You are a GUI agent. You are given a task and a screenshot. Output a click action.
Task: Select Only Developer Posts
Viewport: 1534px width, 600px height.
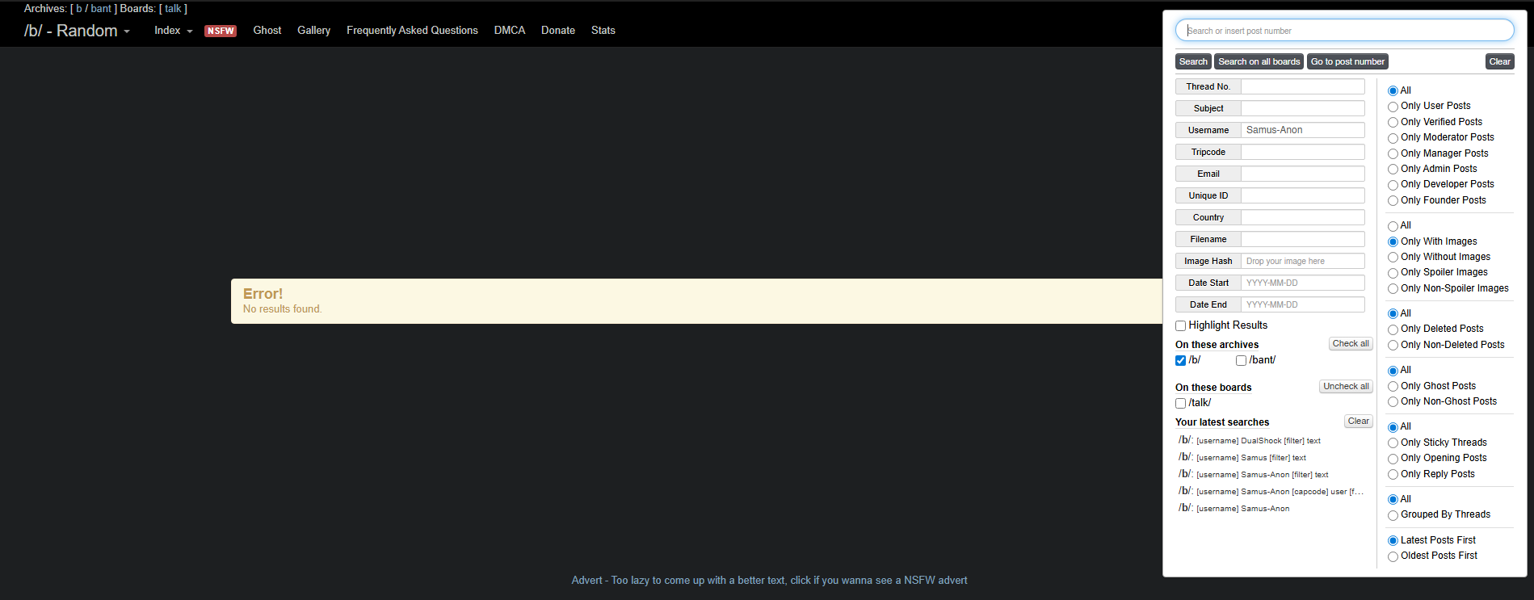click(1393, 185)
